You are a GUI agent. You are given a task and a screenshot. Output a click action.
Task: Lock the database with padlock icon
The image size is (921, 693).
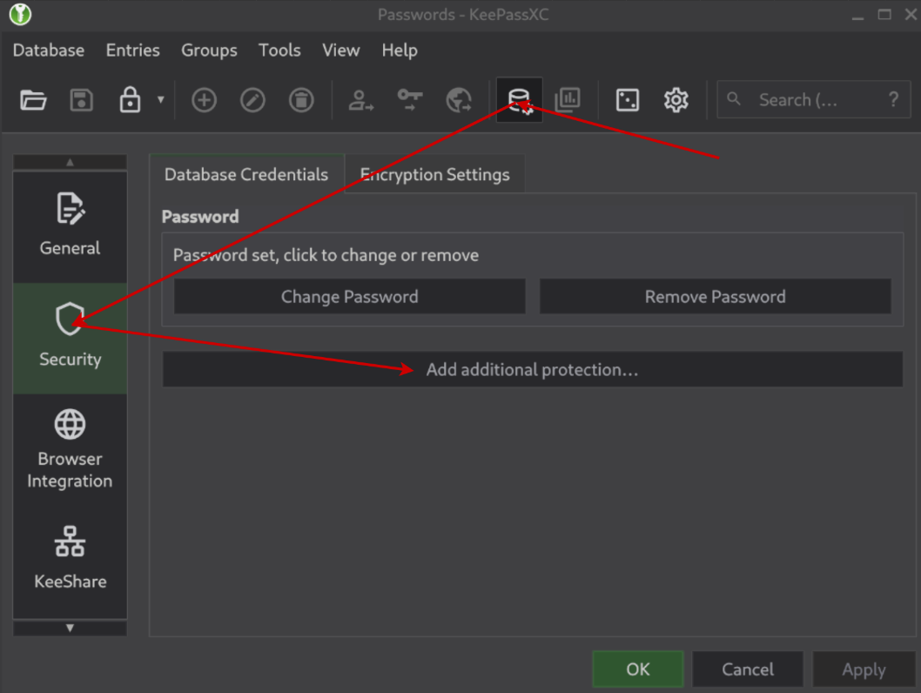click(x=130, y=100)
